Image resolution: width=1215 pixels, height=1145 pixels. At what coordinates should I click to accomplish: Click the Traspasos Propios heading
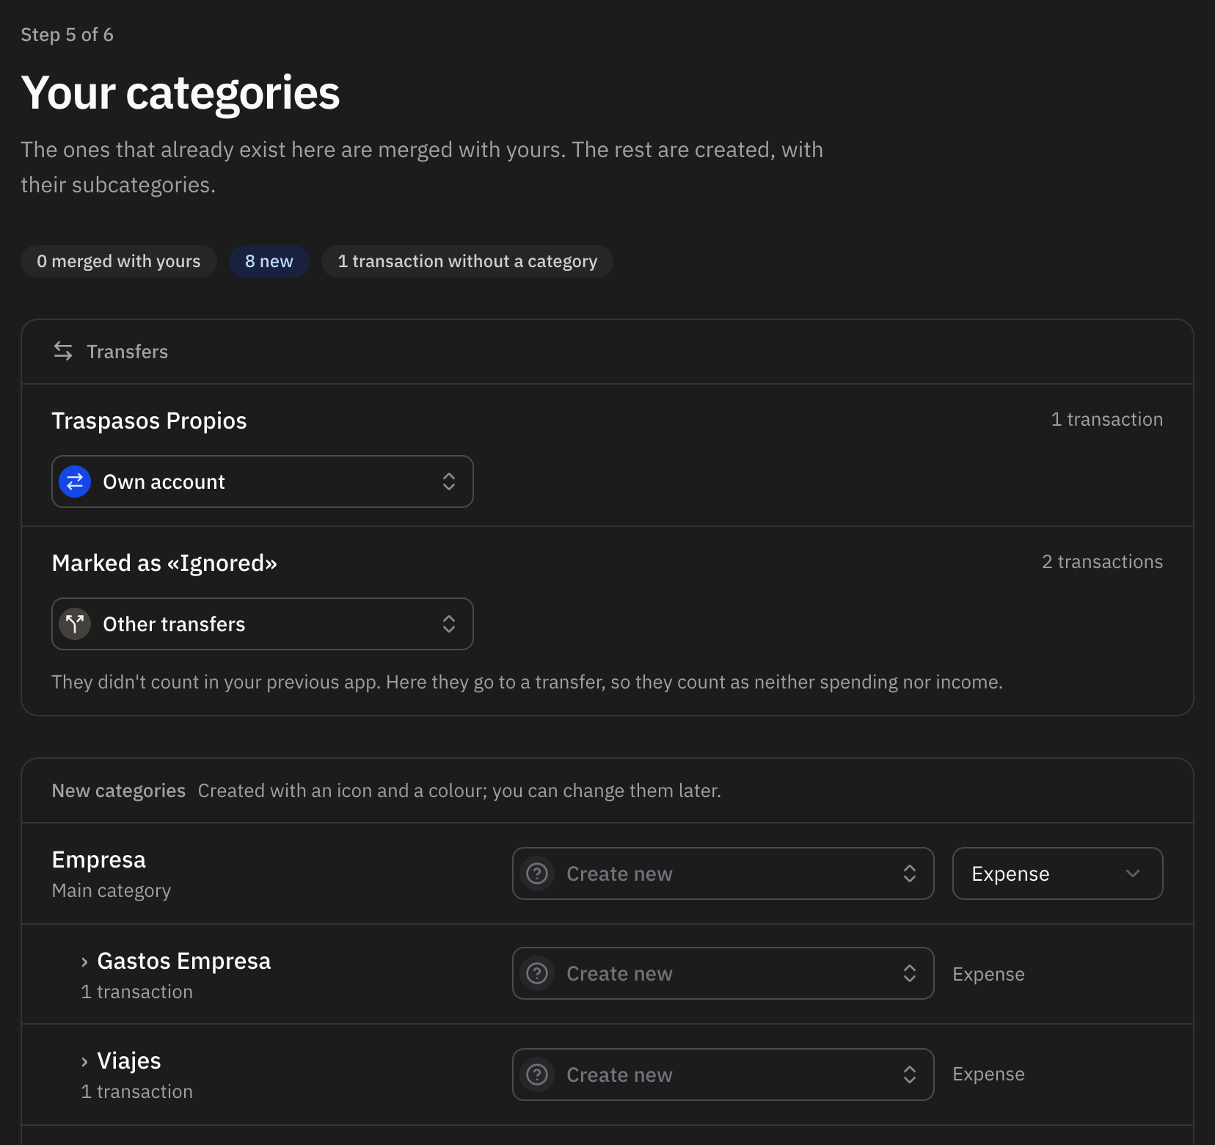[x=150, y=421]
